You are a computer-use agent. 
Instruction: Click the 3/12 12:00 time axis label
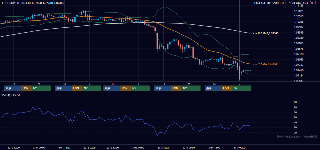click(113, 148)
